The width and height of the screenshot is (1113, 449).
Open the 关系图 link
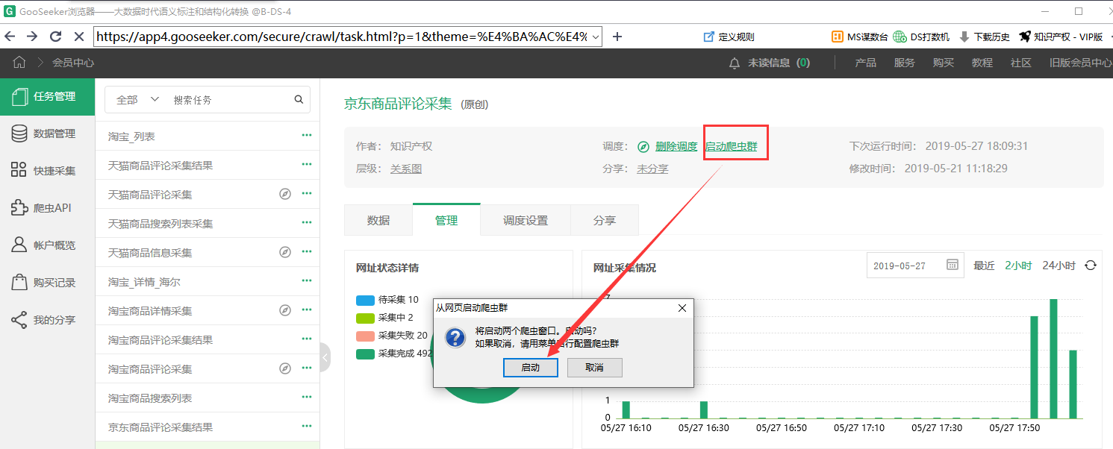click(406, 169)
